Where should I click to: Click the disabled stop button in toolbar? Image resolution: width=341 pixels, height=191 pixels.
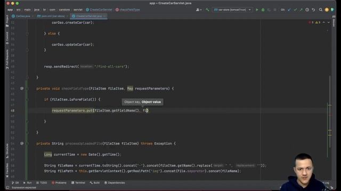[x=275, y=10]
